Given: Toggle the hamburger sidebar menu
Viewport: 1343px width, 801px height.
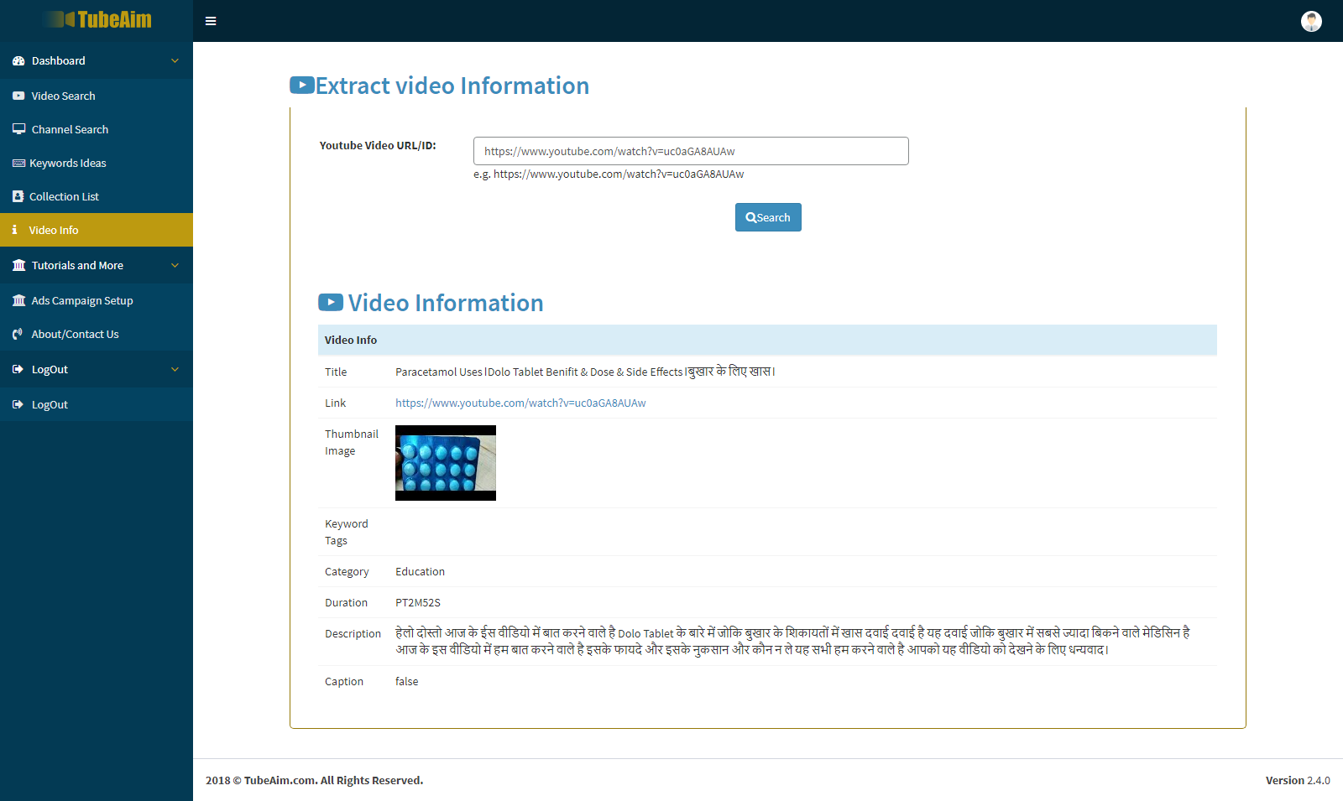Looking at the screenshot, I should (211, 21).
